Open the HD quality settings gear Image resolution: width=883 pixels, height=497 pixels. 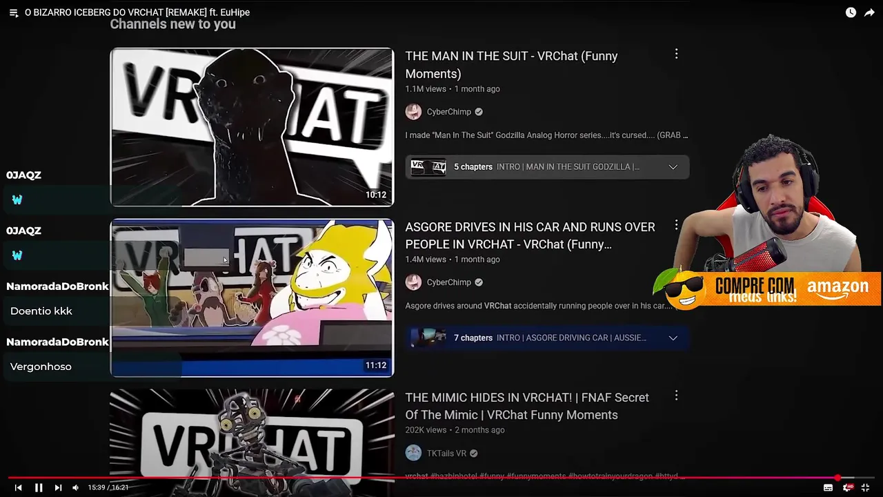pos(847,487)
